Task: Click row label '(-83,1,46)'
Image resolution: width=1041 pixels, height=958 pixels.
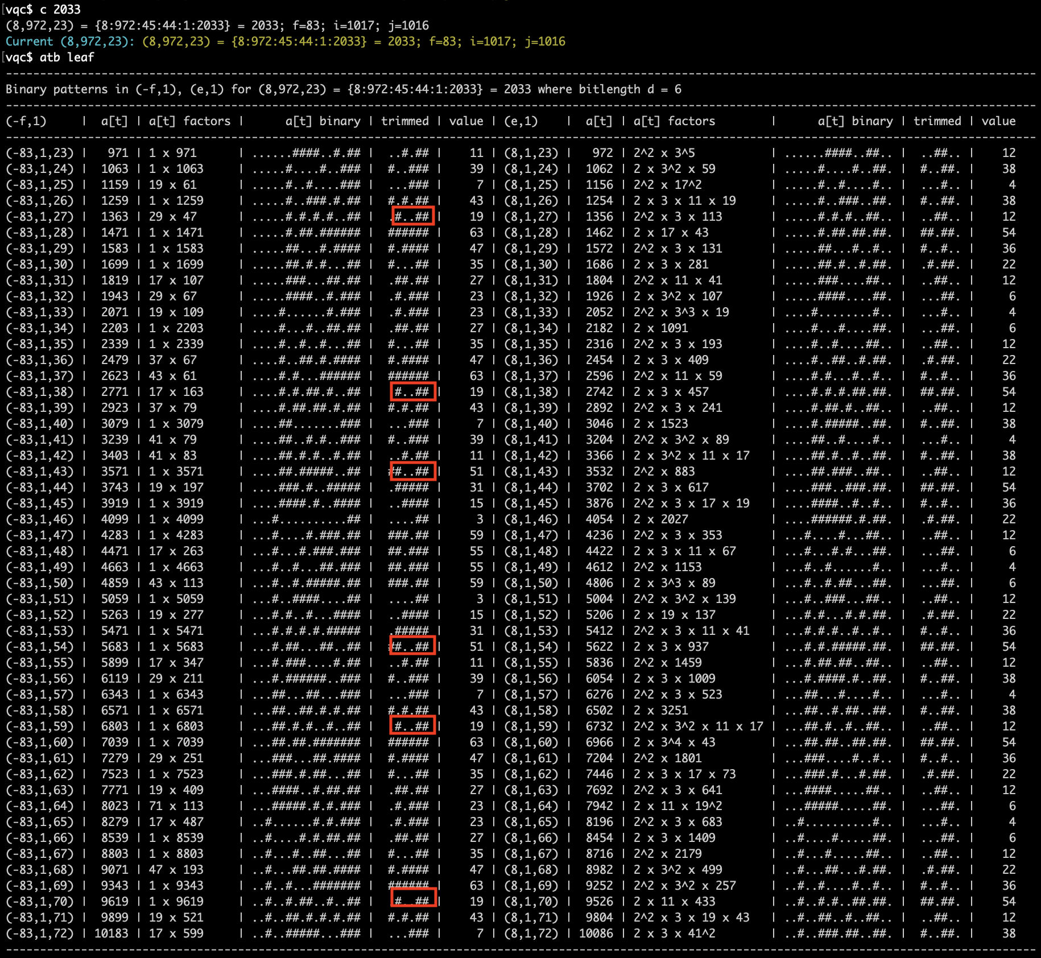Action: coord(40,519)
